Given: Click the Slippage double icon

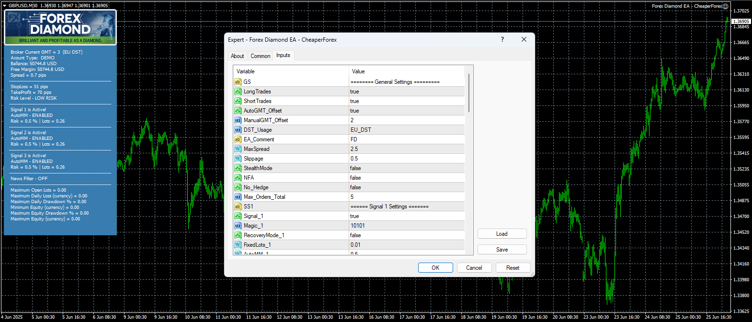Looking at the screenshot, I should [238, 159].
